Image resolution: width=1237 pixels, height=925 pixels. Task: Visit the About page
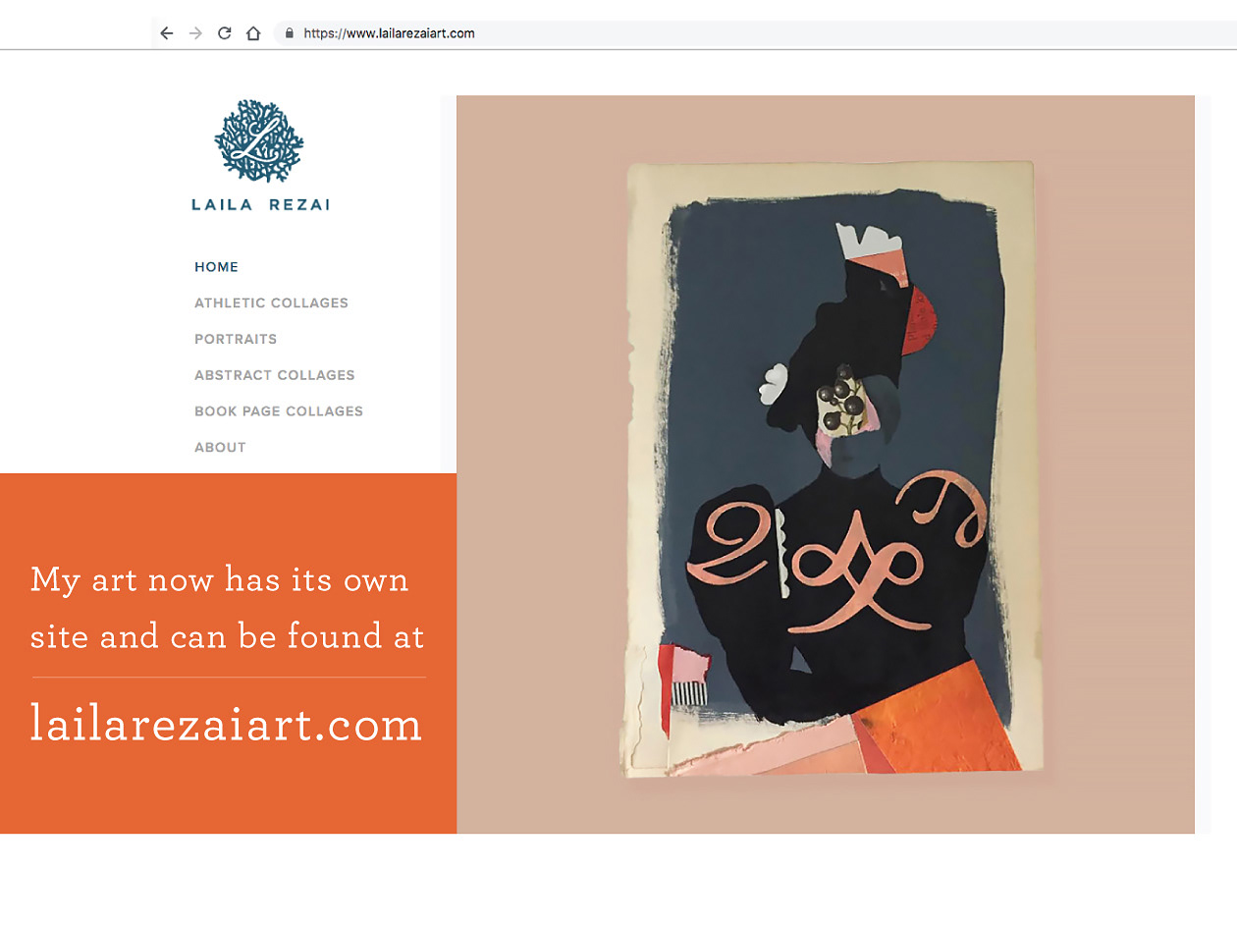pyautogui.click(x=220, y=448)
